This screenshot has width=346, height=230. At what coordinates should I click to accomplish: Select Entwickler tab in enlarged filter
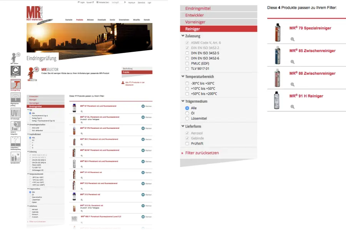click(218, 15)
